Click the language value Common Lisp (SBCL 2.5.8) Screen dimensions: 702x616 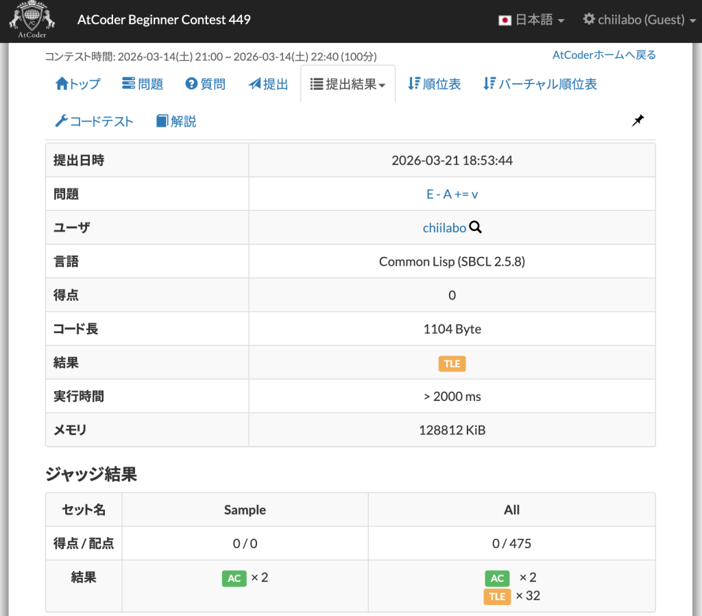coord(452,261)
